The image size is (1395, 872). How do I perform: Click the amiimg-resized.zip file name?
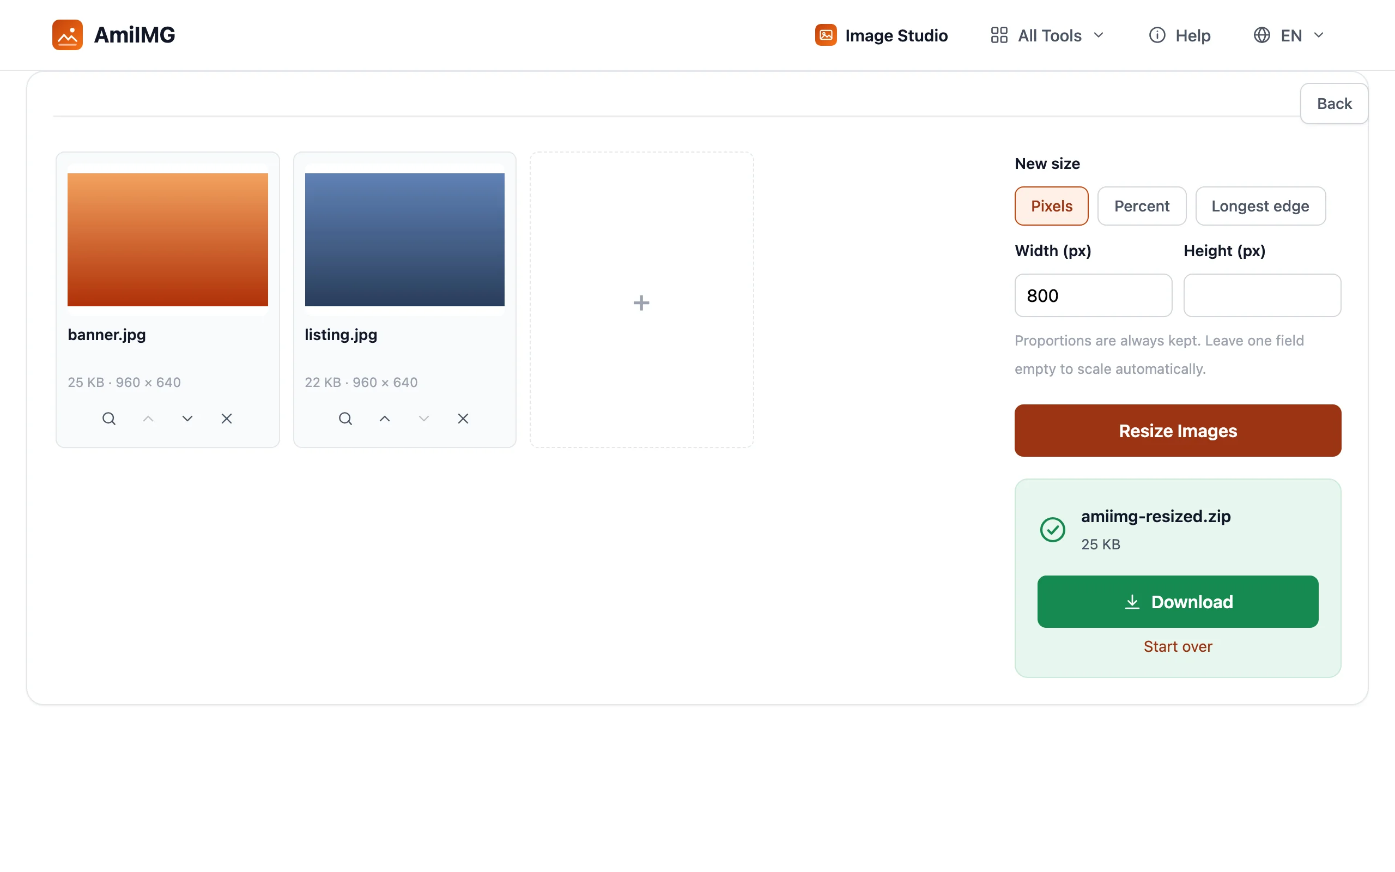click(1155, 516)
